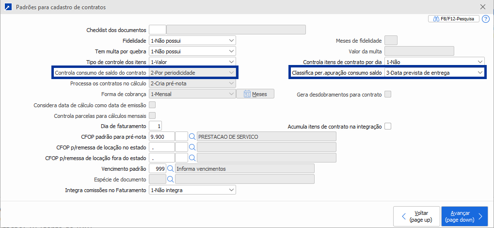Click the help question mark icon
The image size is (494, 228).
coord(486,19)
